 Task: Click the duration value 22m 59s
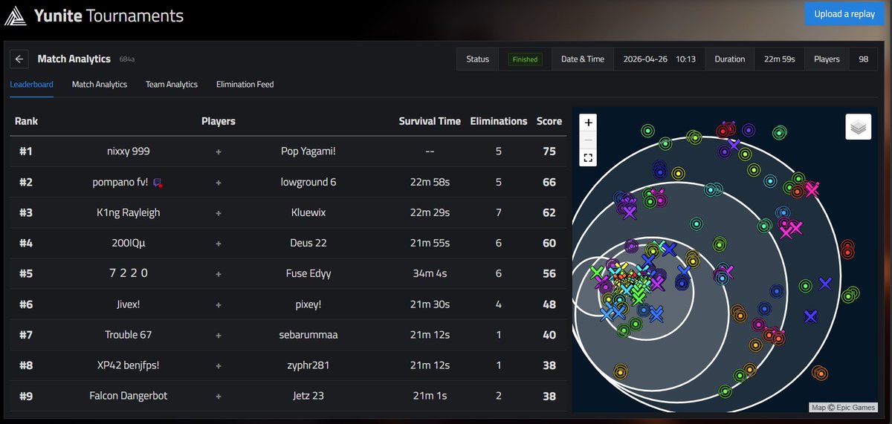tap(780, 59)
